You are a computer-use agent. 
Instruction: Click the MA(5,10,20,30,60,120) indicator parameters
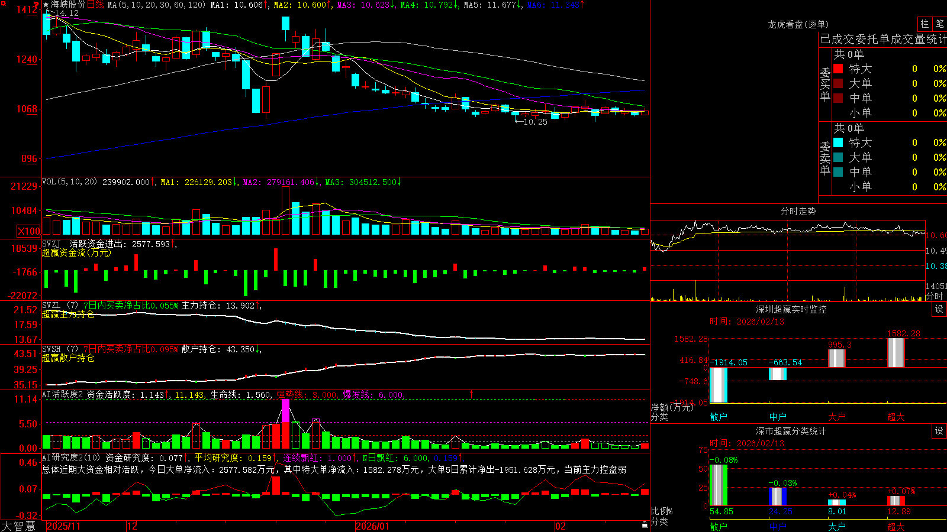click(157, 5)
